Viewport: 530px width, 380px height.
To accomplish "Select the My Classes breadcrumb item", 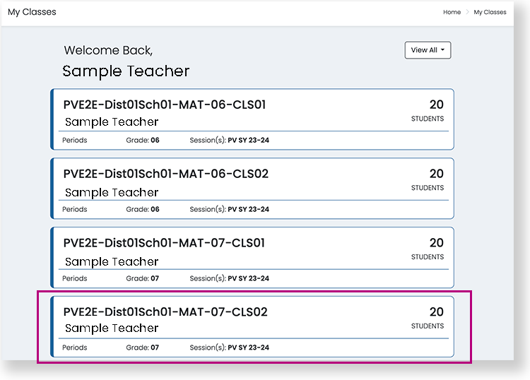I will [x=490, y=12].
